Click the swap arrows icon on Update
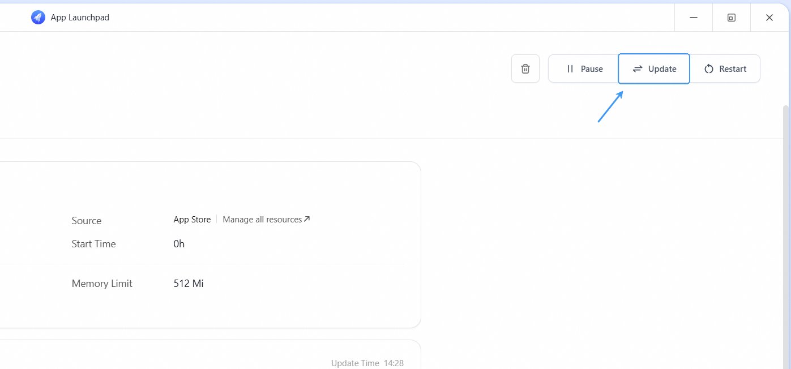The image size is (791, 369). tap(638, 69)
